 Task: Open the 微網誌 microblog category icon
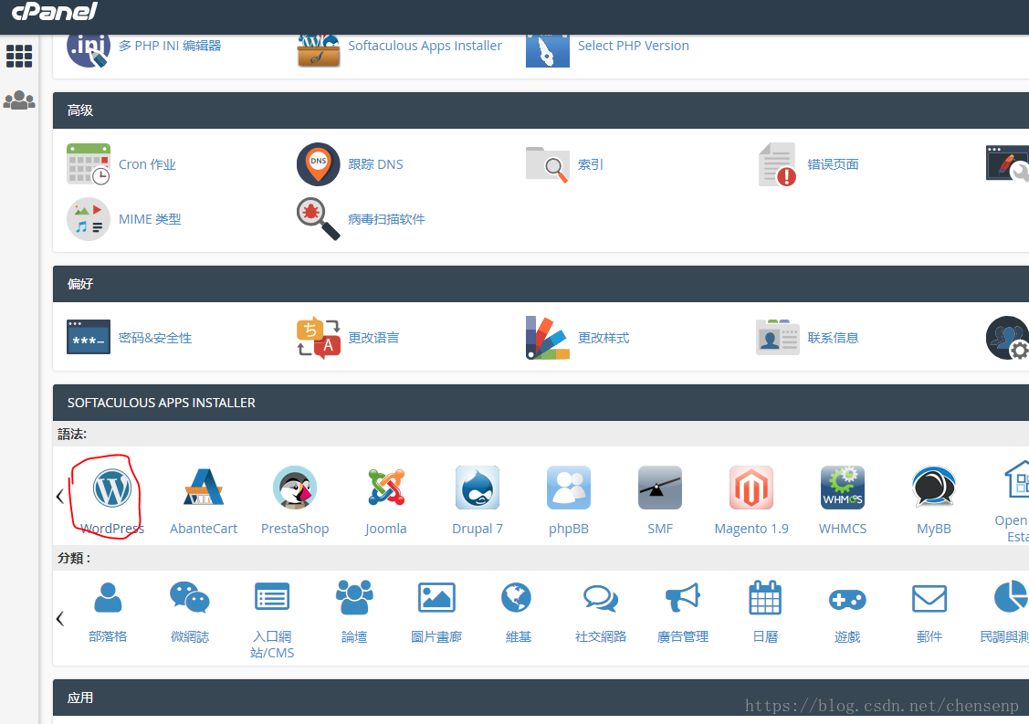[x=190, y=597]
